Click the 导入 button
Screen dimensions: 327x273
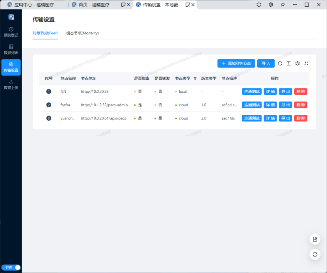(266, 63)
